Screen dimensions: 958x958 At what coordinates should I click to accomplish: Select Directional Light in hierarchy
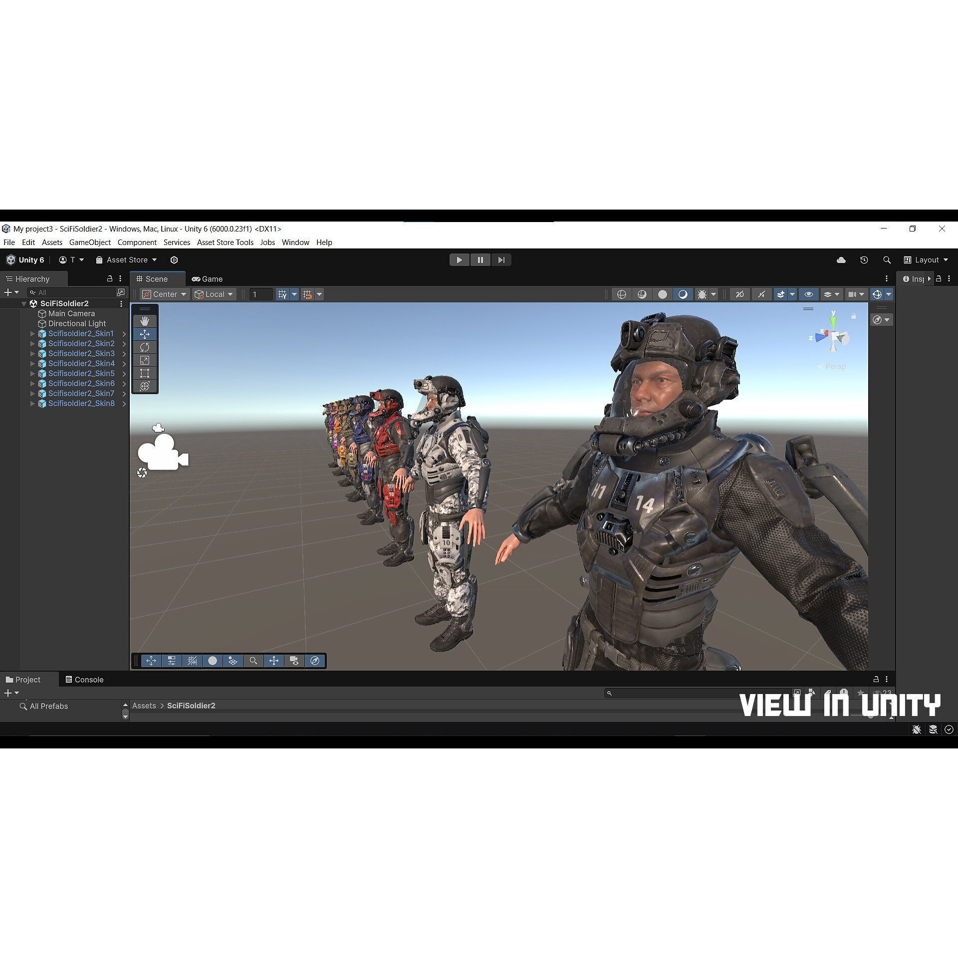coord(77,323)
